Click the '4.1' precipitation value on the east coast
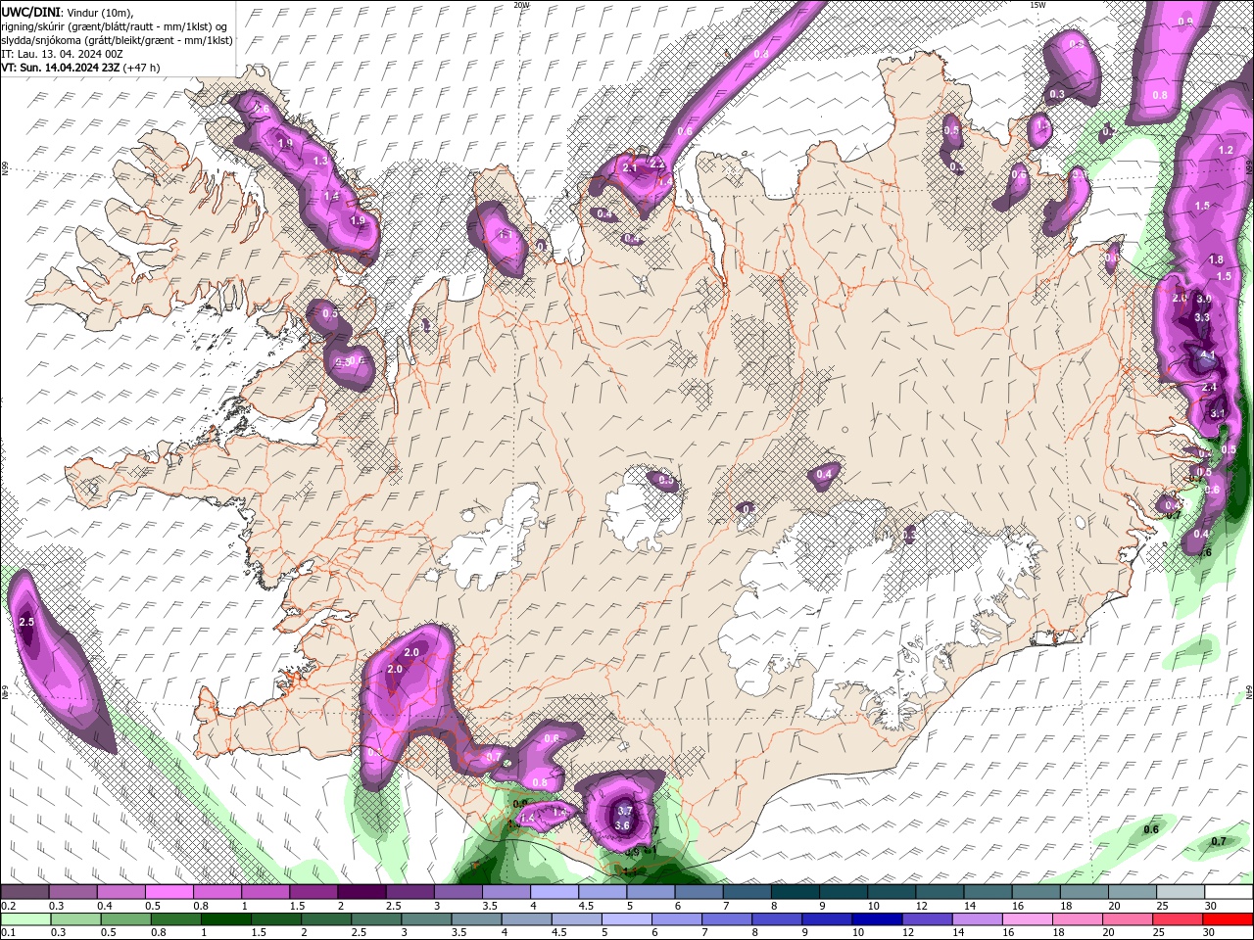The width and height of the screenshot is (1254, 940). (1208, 355)
